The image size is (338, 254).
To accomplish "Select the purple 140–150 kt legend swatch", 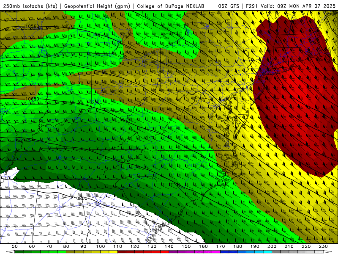I will (174, 252).
